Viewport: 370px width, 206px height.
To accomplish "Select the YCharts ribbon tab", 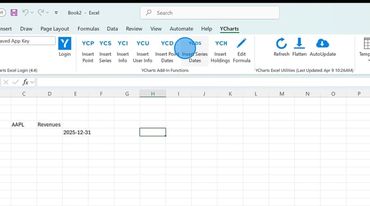I will 229,29.
